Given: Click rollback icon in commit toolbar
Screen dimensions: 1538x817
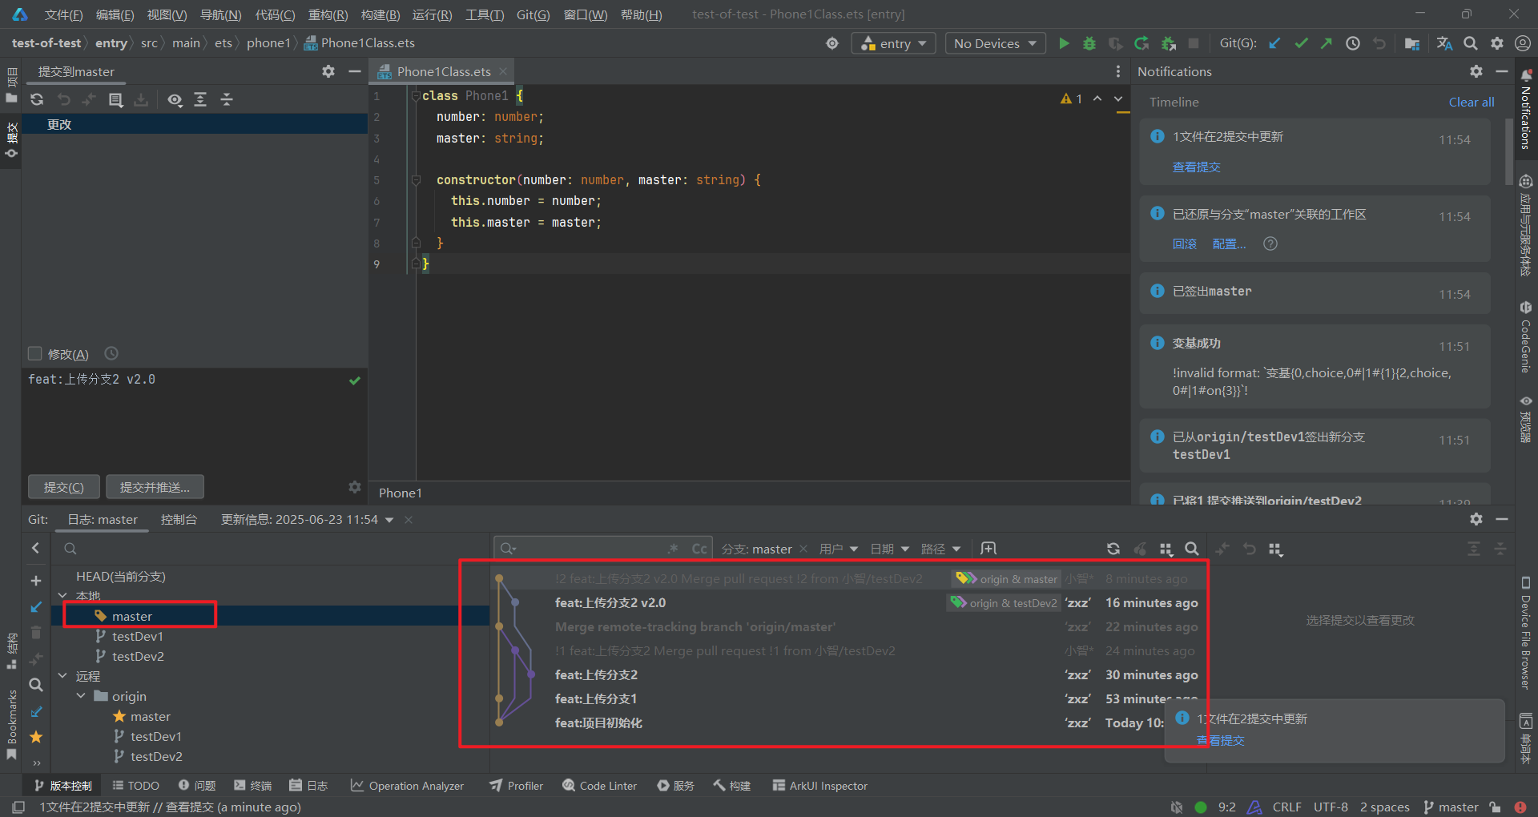Looking at the screenshot, I should coord(63,99).
